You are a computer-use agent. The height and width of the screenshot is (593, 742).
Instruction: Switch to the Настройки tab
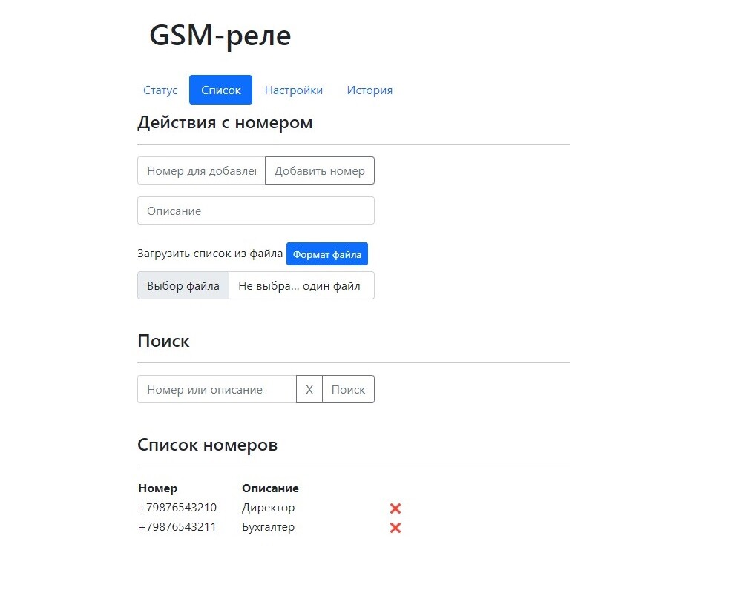(294, 90)
